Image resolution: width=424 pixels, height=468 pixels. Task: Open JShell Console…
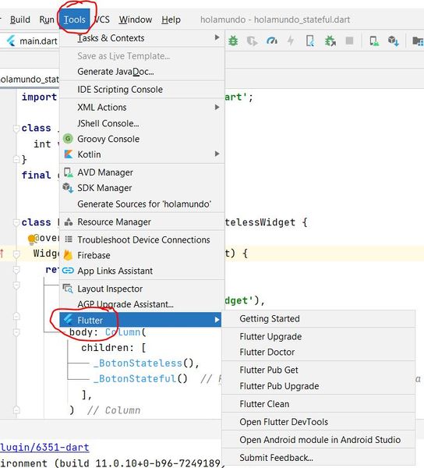click(x=142, y=123)
